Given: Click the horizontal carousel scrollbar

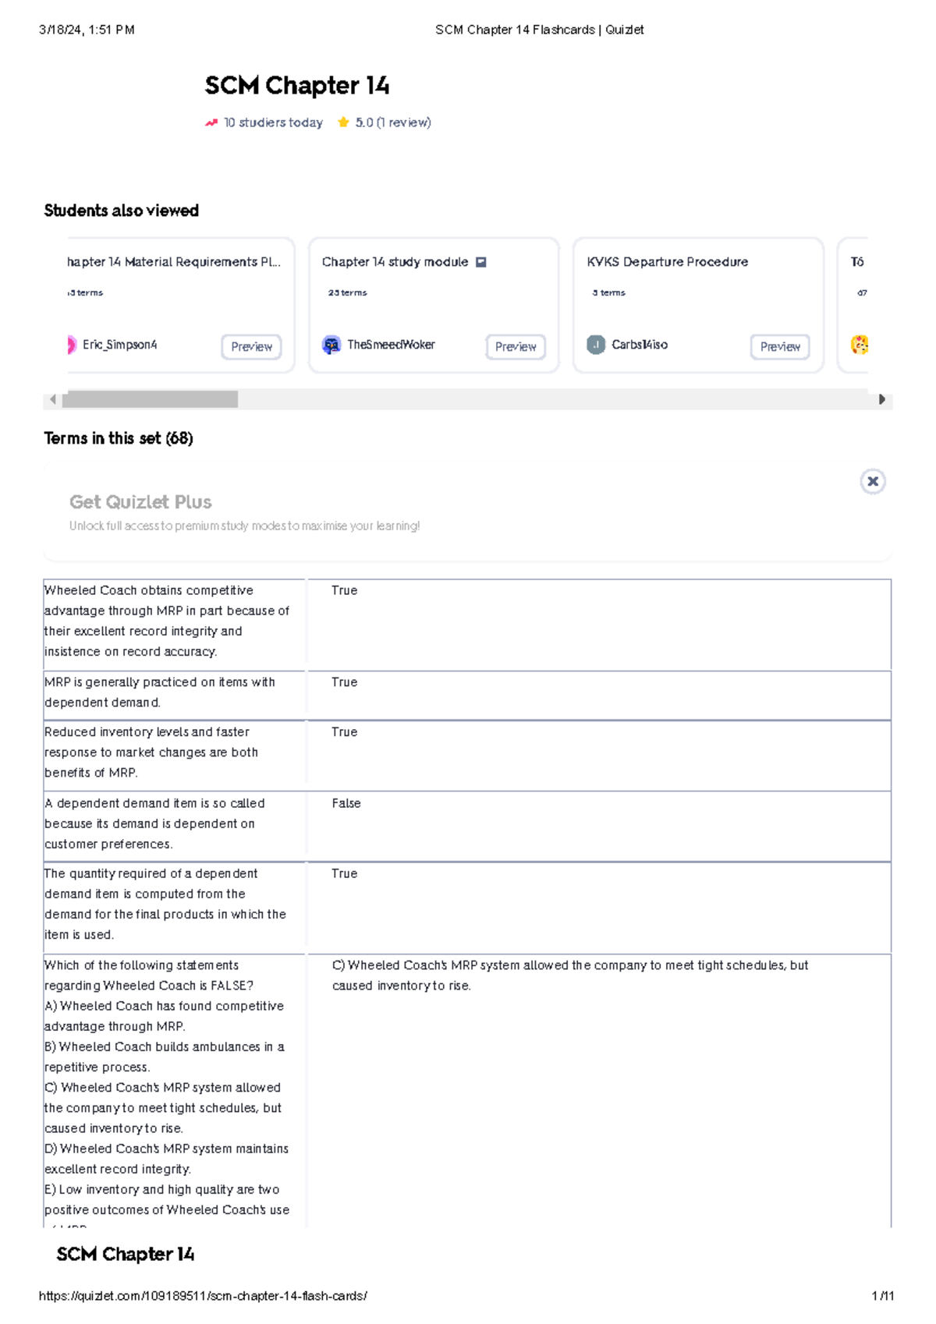Looking at the screenshot, I should (x=152, y=398).
